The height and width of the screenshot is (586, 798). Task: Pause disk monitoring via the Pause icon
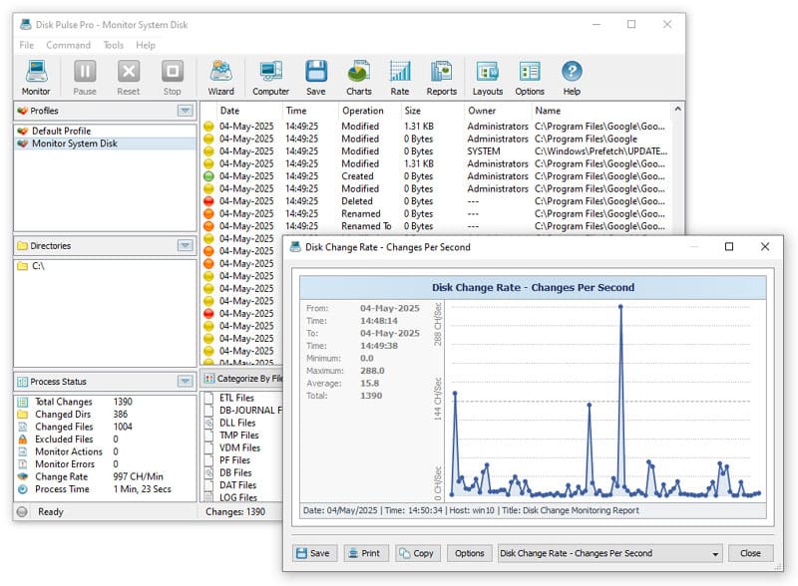click(85, 75)
